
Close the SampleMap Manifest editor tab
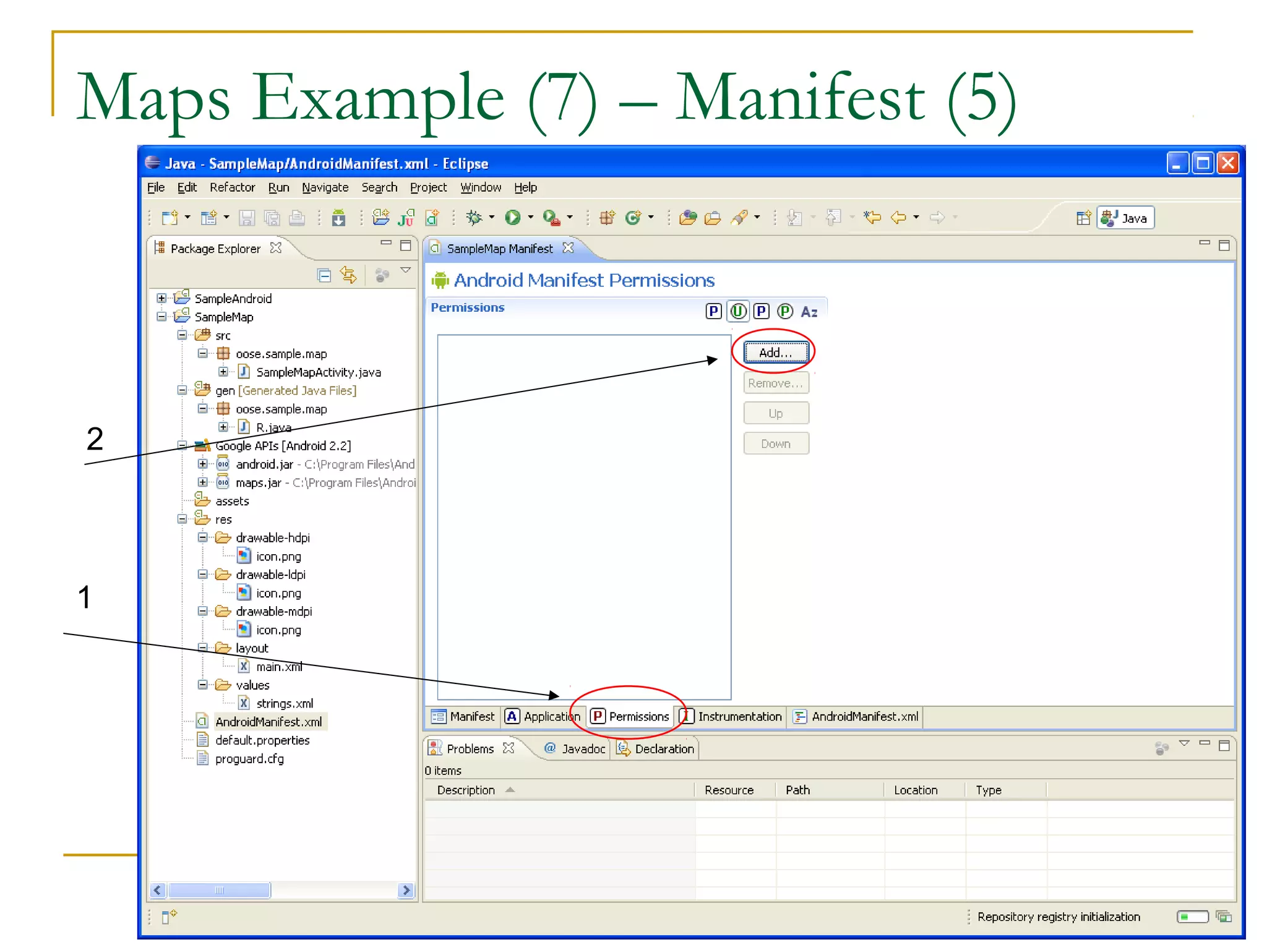click(x=568, y=248)
